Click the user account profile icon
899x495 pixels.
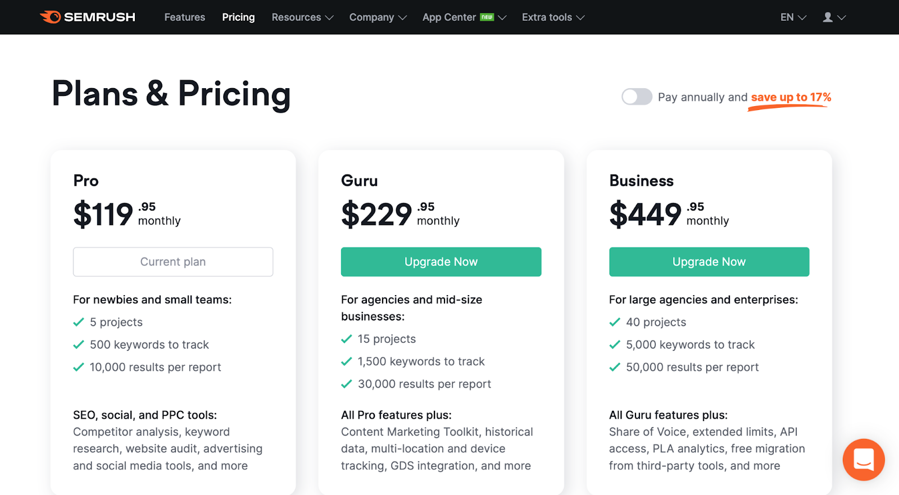pyautogui.click(x=828, y=17)
